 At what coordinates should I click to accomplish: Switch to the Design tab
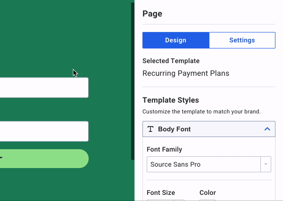tap(175, 40)
